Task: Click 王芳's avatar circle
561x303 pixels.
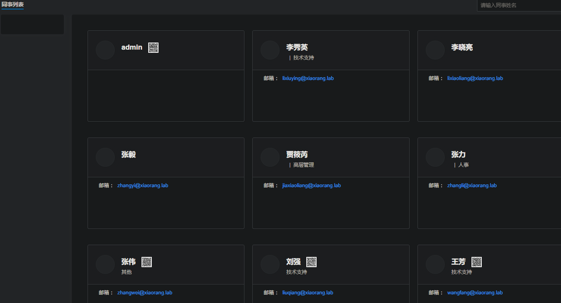Action: click(435, 264)
